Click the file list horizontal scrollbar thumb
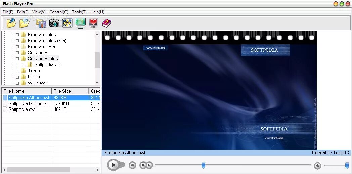The height and width of the screenshot is (174, 352). (38, 170)
